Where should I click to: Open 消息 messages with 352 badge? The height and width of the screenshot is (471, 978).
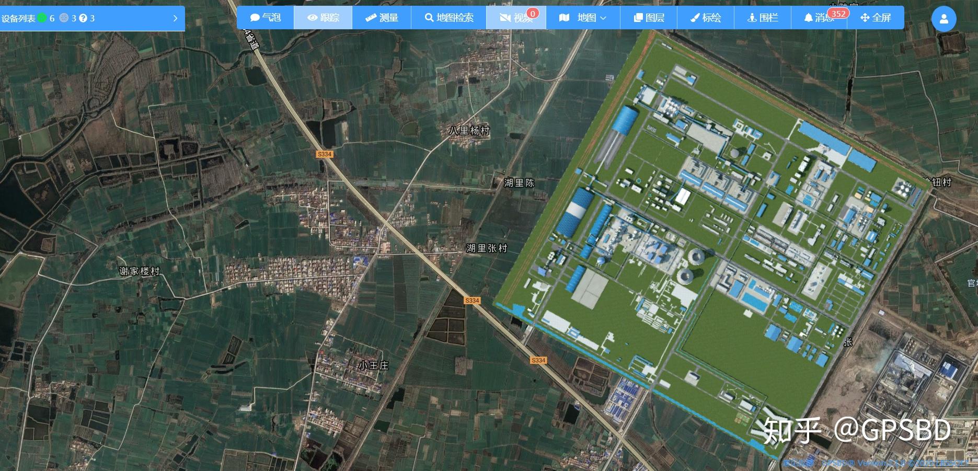click(x=819, y=18)
